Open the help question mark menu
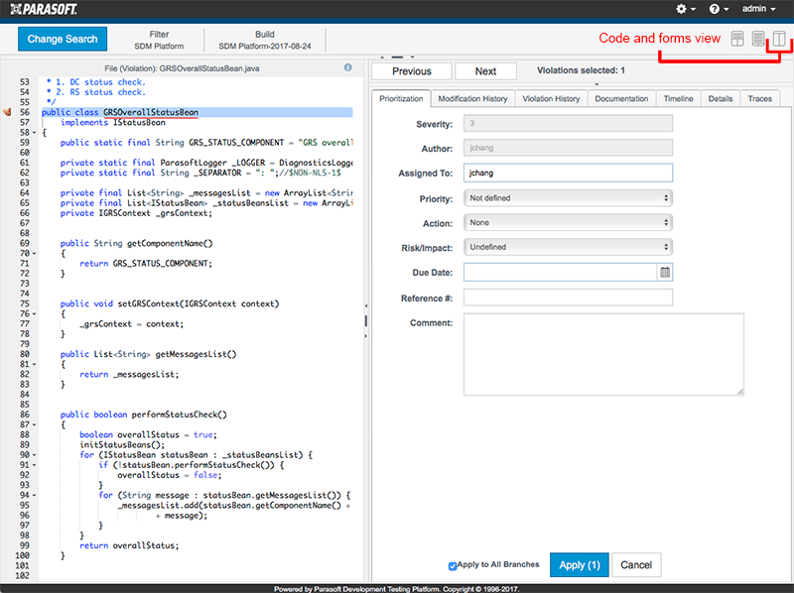794x593 pixels. click(718, 9)
